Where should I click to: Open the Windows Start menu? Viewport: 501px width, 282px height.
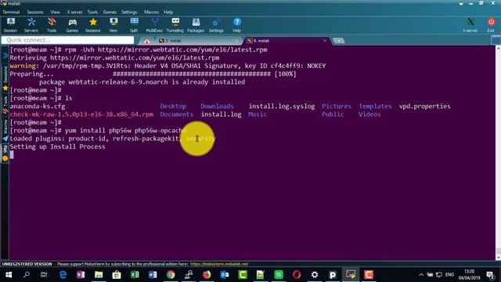pos(9,275)
